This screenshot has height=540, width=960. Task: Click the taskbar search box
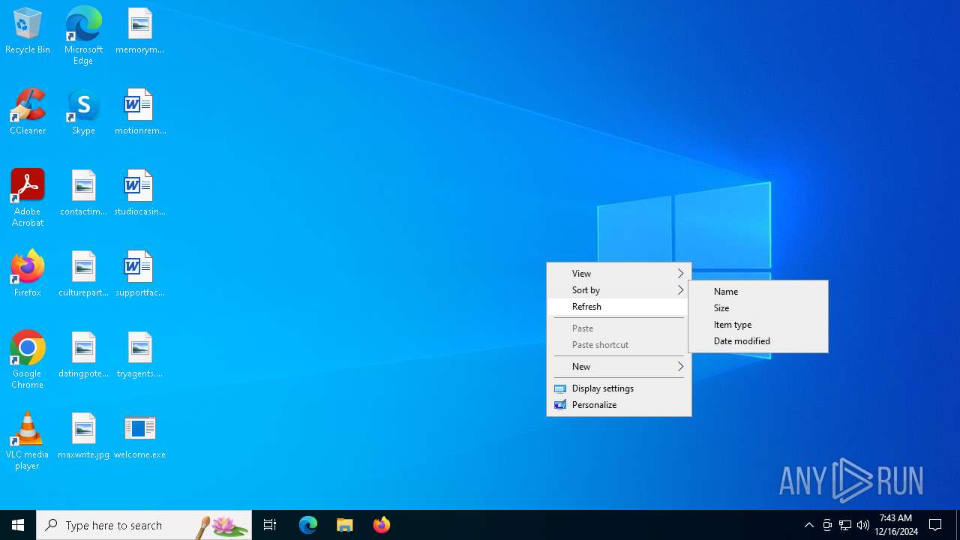pyautogui.click(x=144, y=525)
